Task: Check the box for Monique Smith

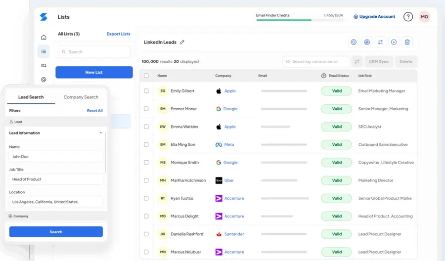Action: pos(146,162)
